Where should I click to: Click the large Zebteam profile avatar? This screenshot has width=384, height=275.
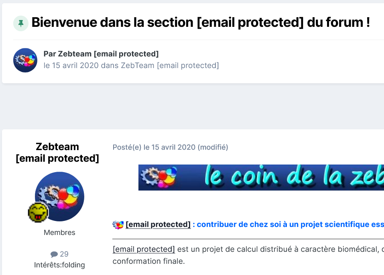[x=59, y=197]
